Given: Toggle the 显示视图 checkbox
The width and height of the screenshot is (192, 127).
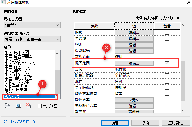Looking at the screenshot, I should tap(40, 106).
